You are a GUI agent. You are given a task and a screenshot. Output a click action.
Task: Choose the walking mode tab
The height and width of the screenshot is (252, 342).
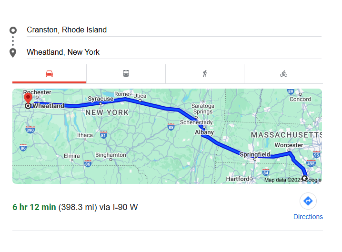pyautogui.click(x=205, y=74)
